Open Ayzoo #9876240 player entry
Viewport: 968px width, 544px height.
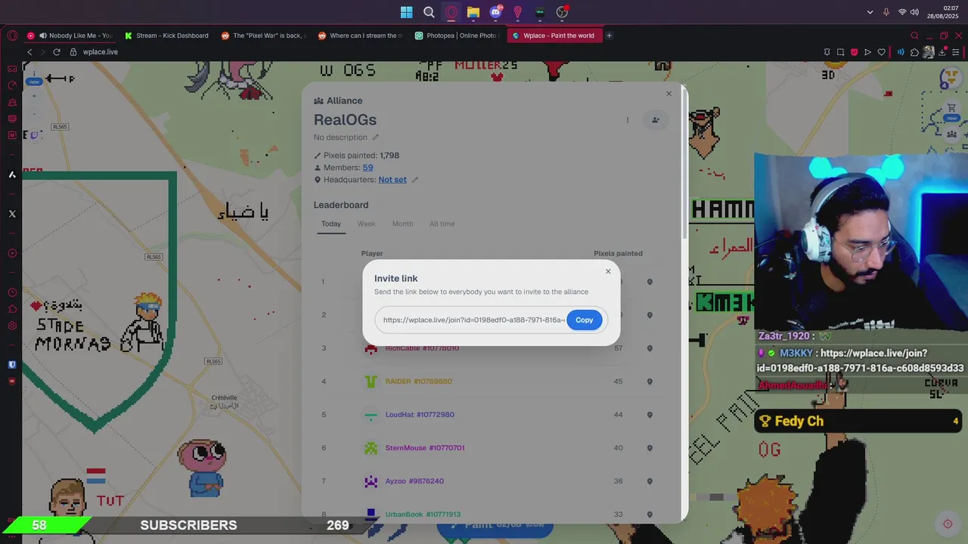(414, 481)
